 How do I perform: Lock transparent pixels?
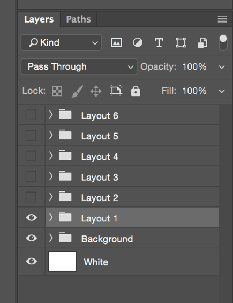pos(57,91)
